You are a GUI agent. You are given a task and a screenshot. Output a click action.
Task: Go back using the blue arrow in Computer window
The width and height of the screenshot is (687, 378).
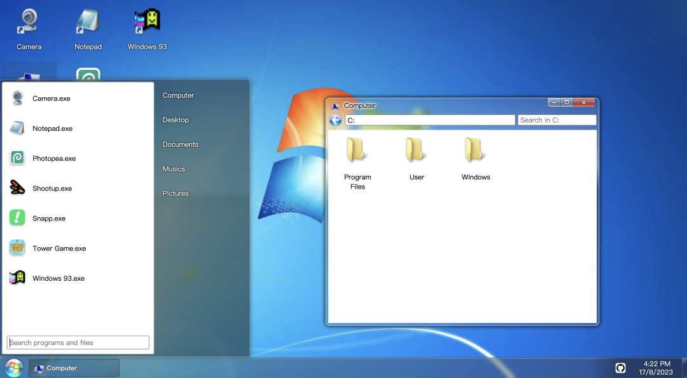336,120
